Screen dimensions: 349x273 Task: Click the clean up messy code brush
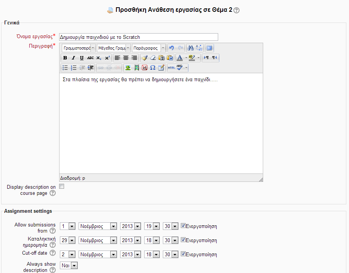145,58
